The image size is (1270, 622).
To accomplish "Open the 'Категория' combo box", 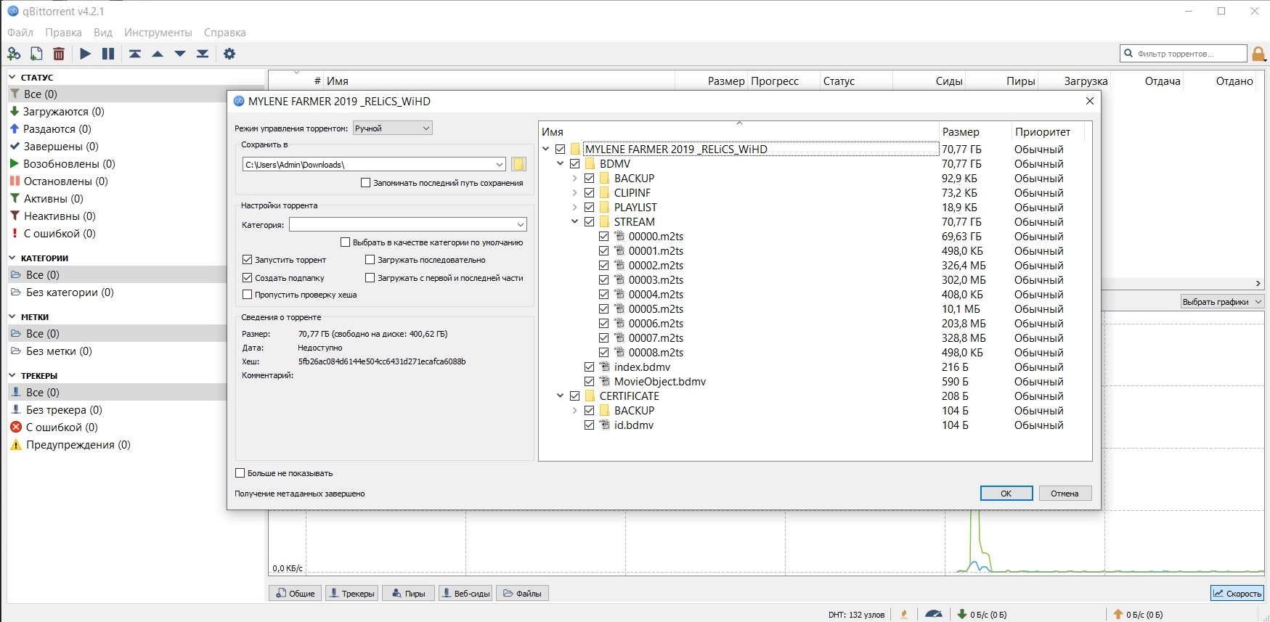I will pos(407,225).
